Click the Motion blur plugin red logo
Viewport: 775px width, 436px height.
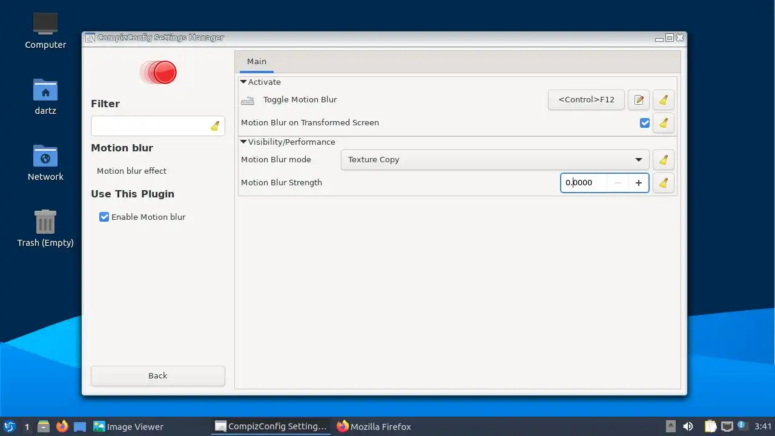pyautogui.click(x=158, y=72)
